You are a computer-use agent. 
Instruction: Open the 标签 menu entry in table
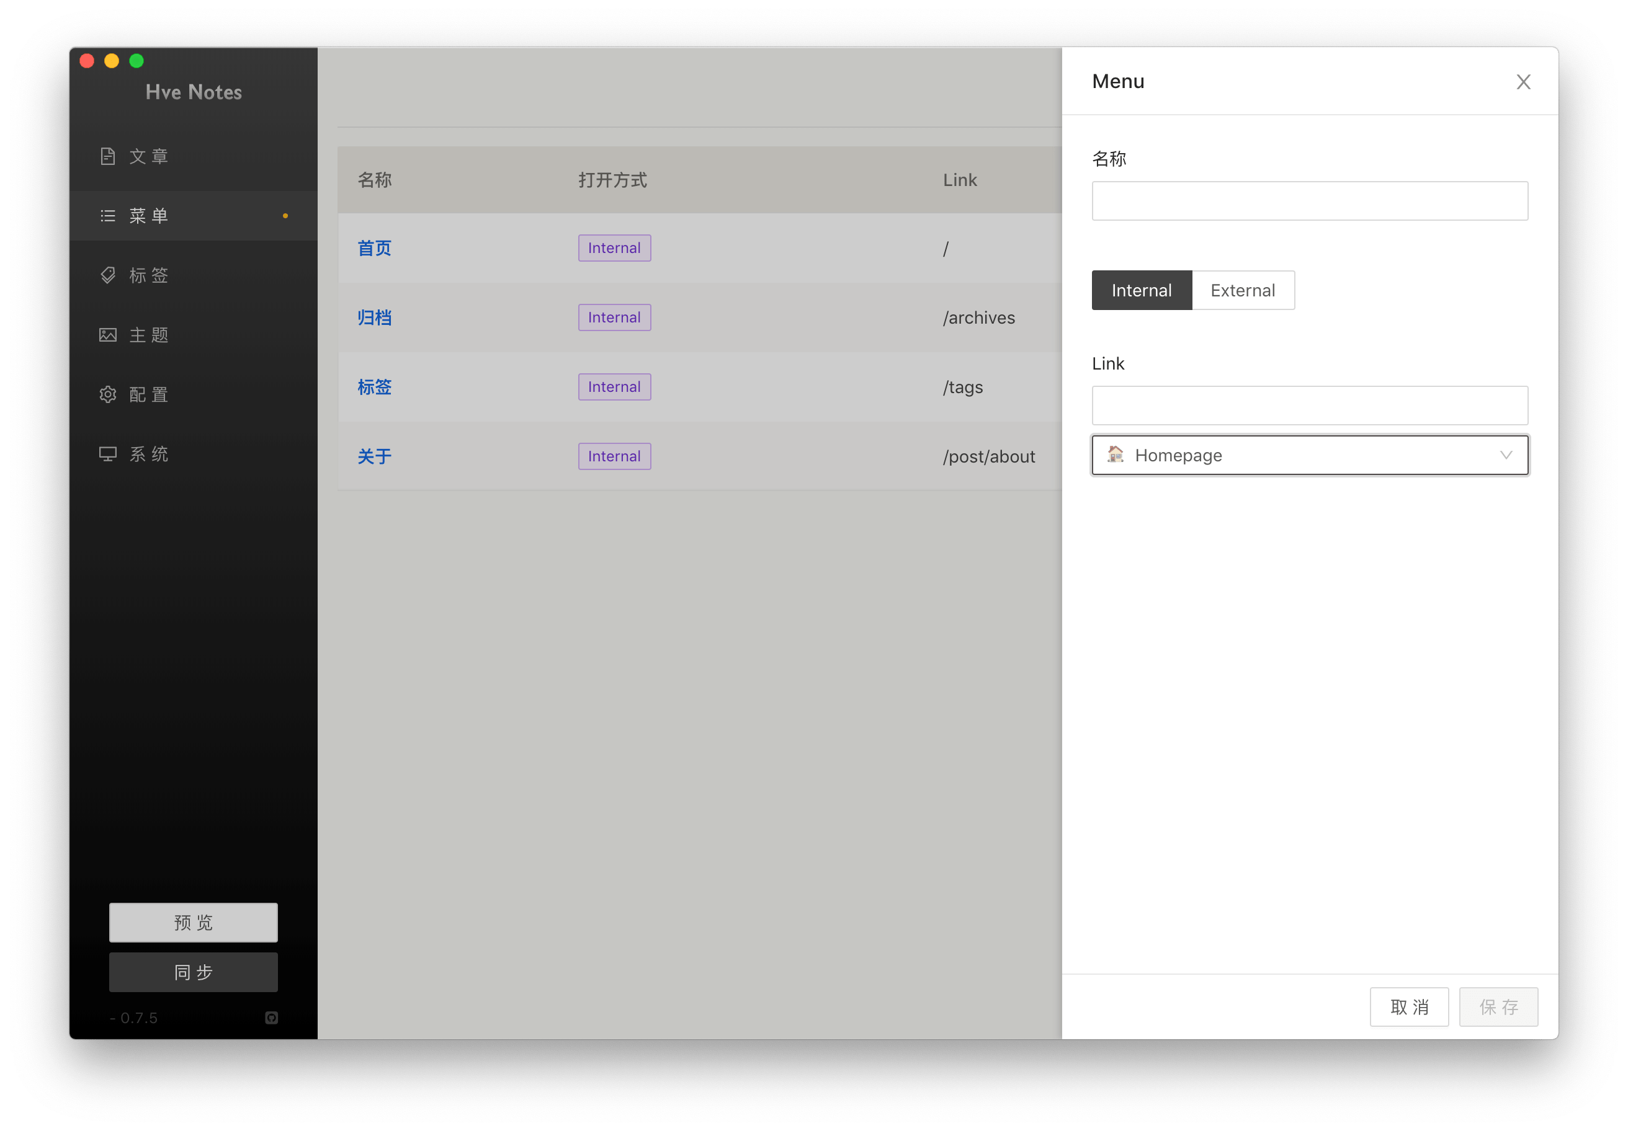point(374,387)
